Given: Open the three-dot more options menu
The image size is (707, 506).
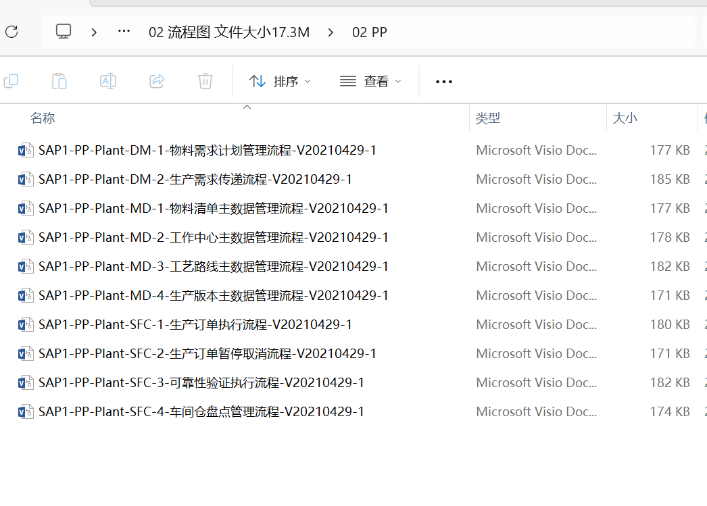Looking at the screenshot, I should 443,82.
